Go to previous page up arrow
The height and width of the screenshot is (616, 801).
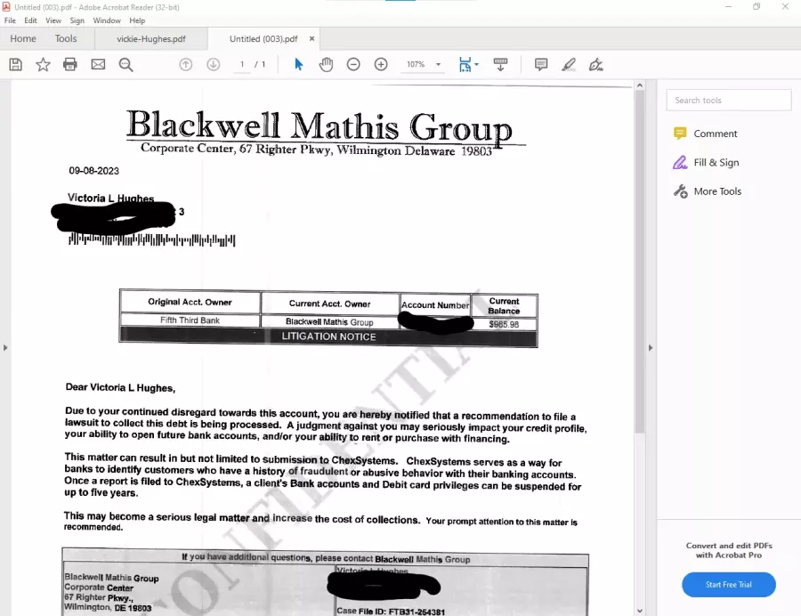[186, 64]
